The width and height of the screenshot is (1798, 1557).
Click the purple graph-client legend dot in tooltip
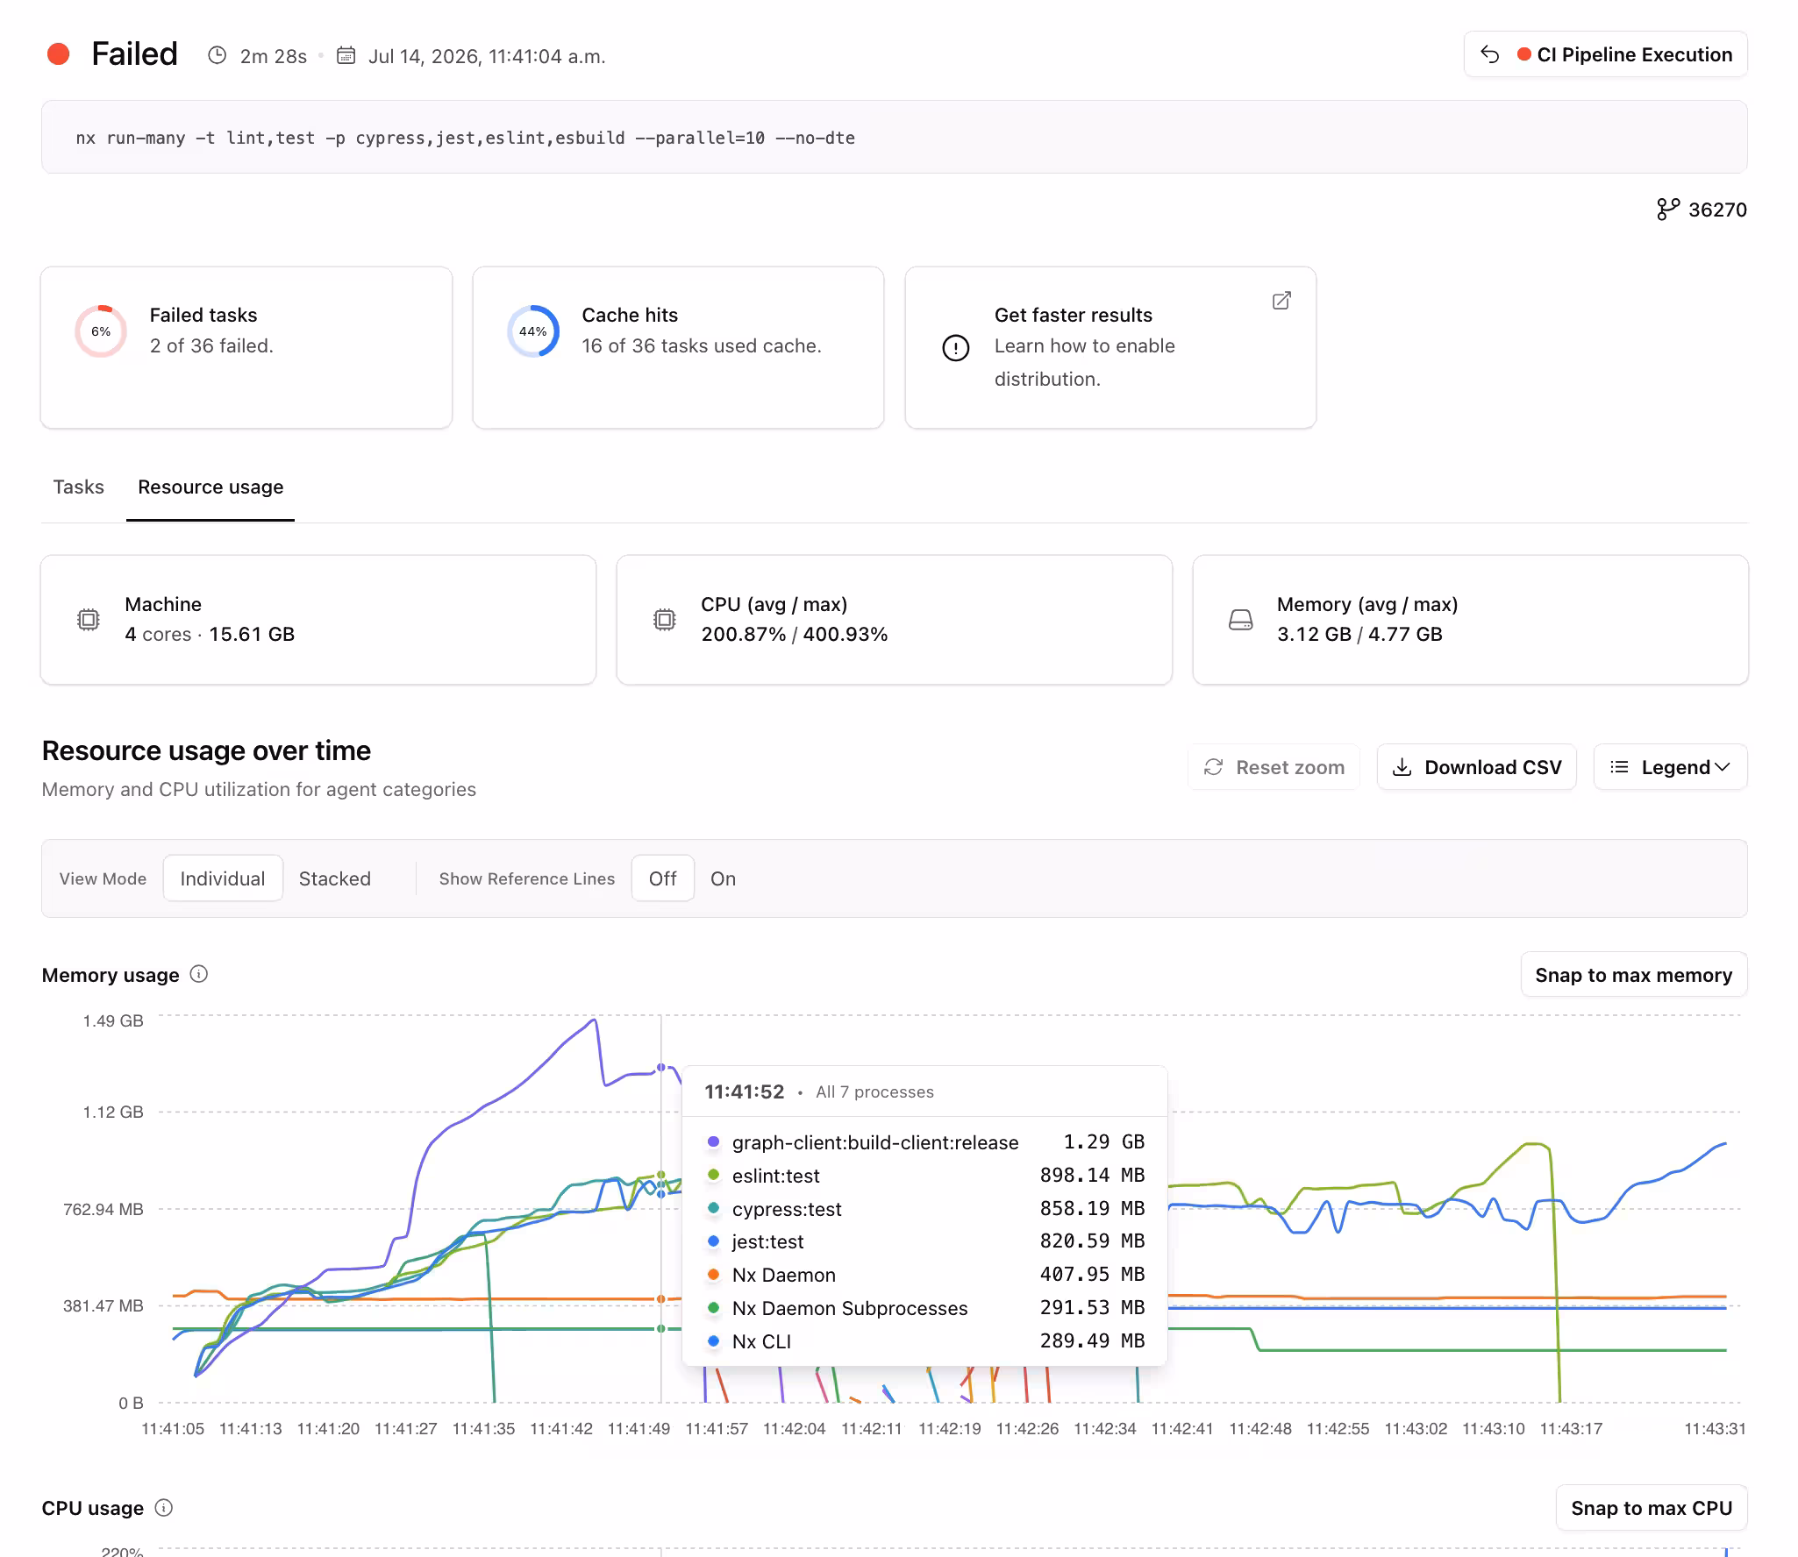[714, 1141]
